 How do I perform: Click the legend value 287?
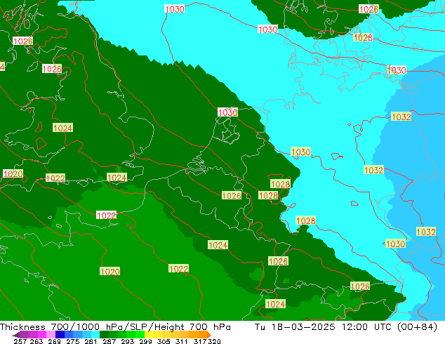109,341
